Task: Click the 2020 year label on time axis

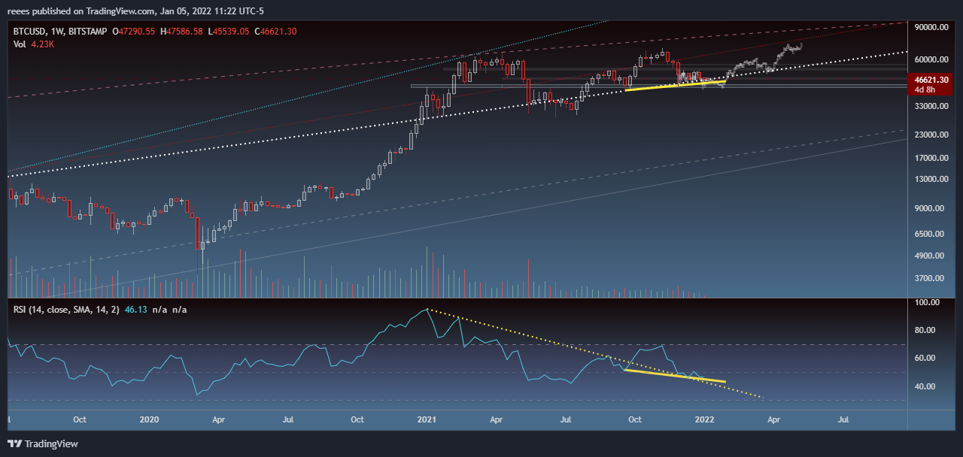Action: point(149,419)
